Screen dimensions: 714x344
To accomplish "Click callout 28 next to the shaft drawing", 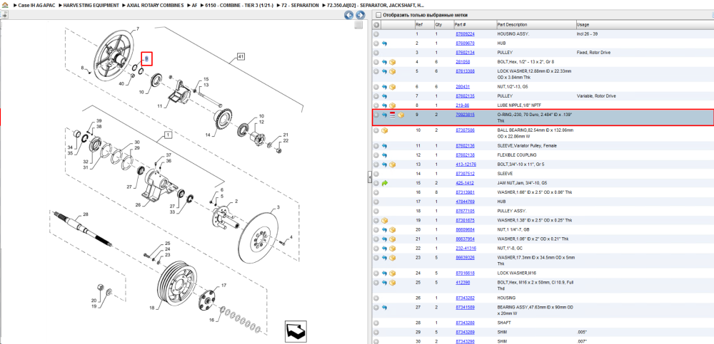I will click(x=85, y=214).
